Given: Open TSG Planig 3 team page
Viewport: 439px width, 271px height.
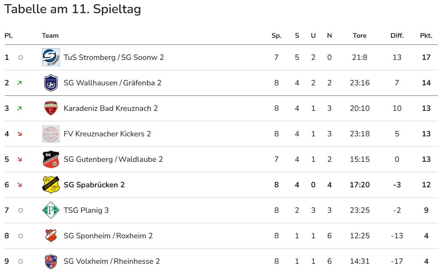Looking at the screenshot, I should click(86, 210).
